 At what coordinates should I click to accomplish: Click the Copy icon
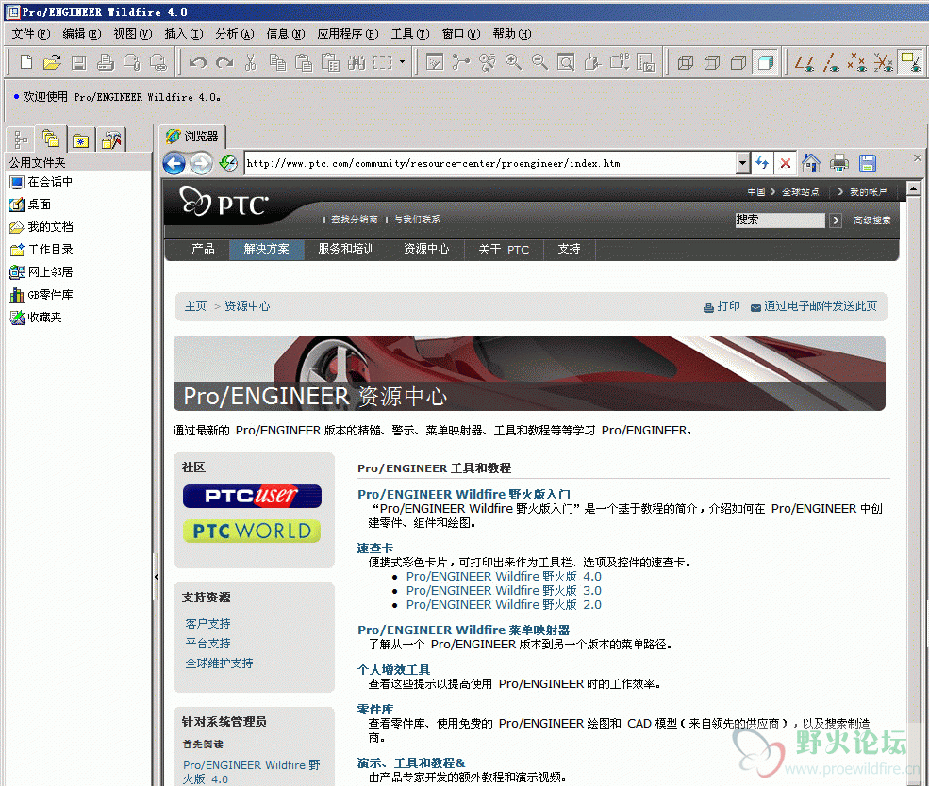[277, 62]
